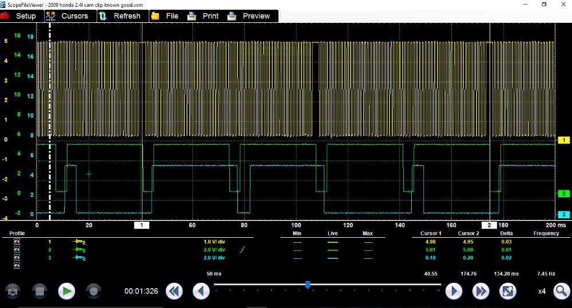Open the channel 1 probe settings
This screenshot has width=572, height=308.
coord(78,242)
